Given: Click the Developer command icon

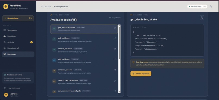Looking at the screenshot, I should tap(5, 54).
